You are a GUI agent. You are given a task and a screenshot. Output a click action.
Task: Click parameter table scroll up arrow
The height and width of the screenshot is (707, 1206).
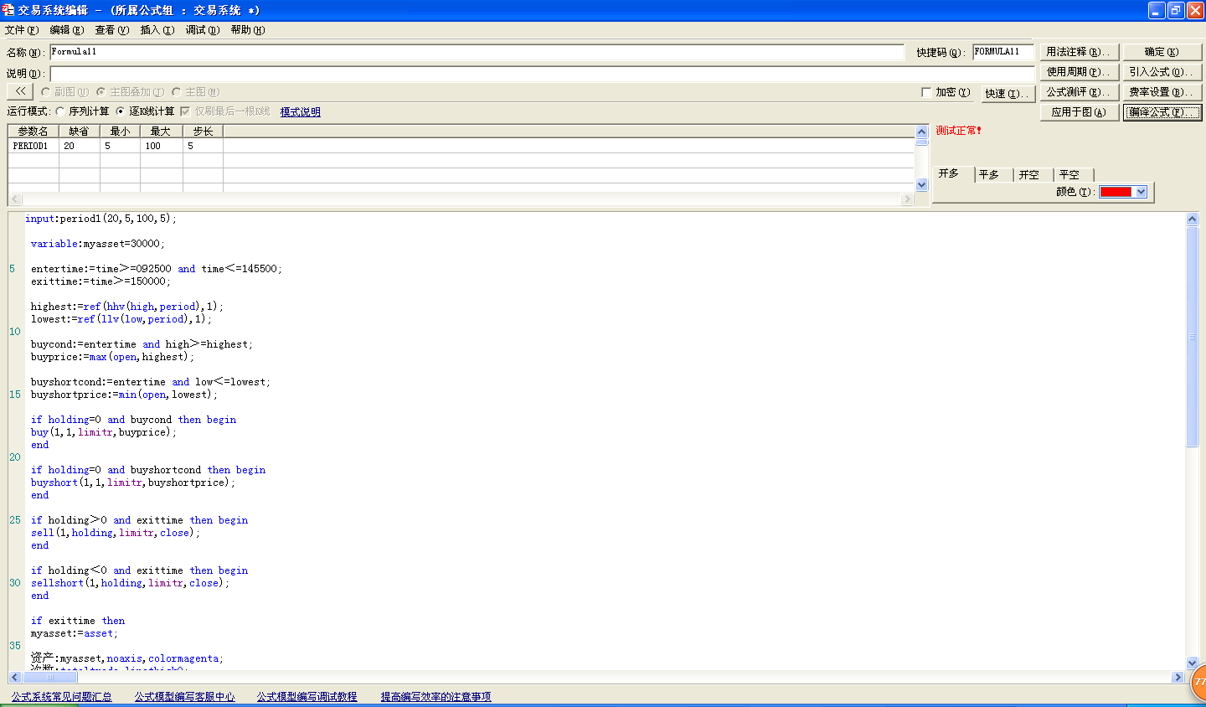coord(922,132)
